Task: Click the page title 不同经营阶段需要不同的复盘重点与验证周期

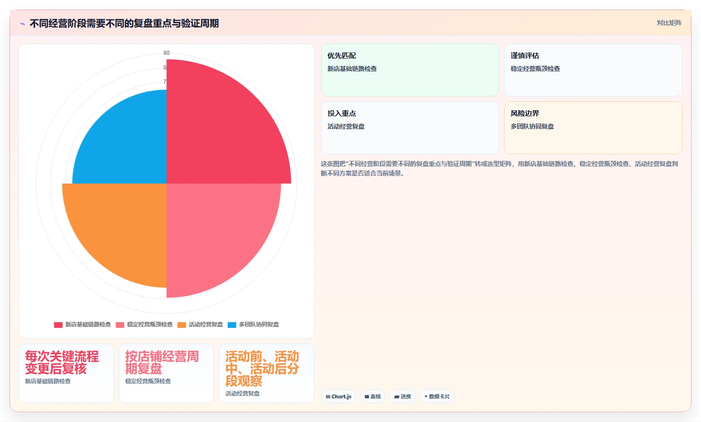Action: (124, 23)
